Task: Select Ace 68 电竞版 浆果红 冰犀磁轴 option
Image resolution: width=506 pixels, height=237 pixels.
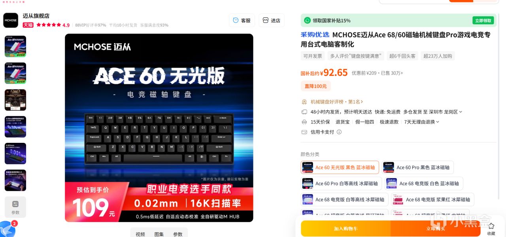Action: (432, 199)
